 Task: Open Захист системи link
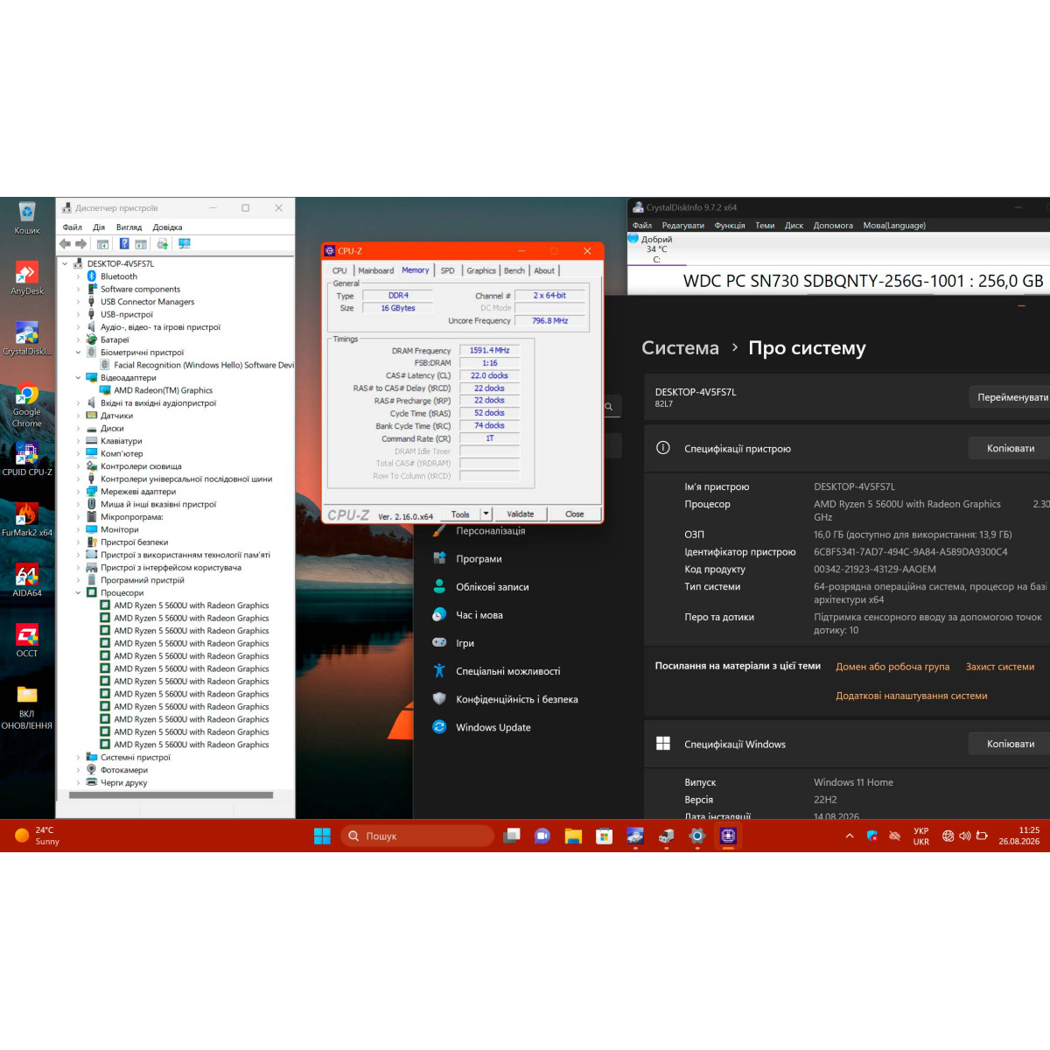pyautogui.click(x=1000, y=667)
